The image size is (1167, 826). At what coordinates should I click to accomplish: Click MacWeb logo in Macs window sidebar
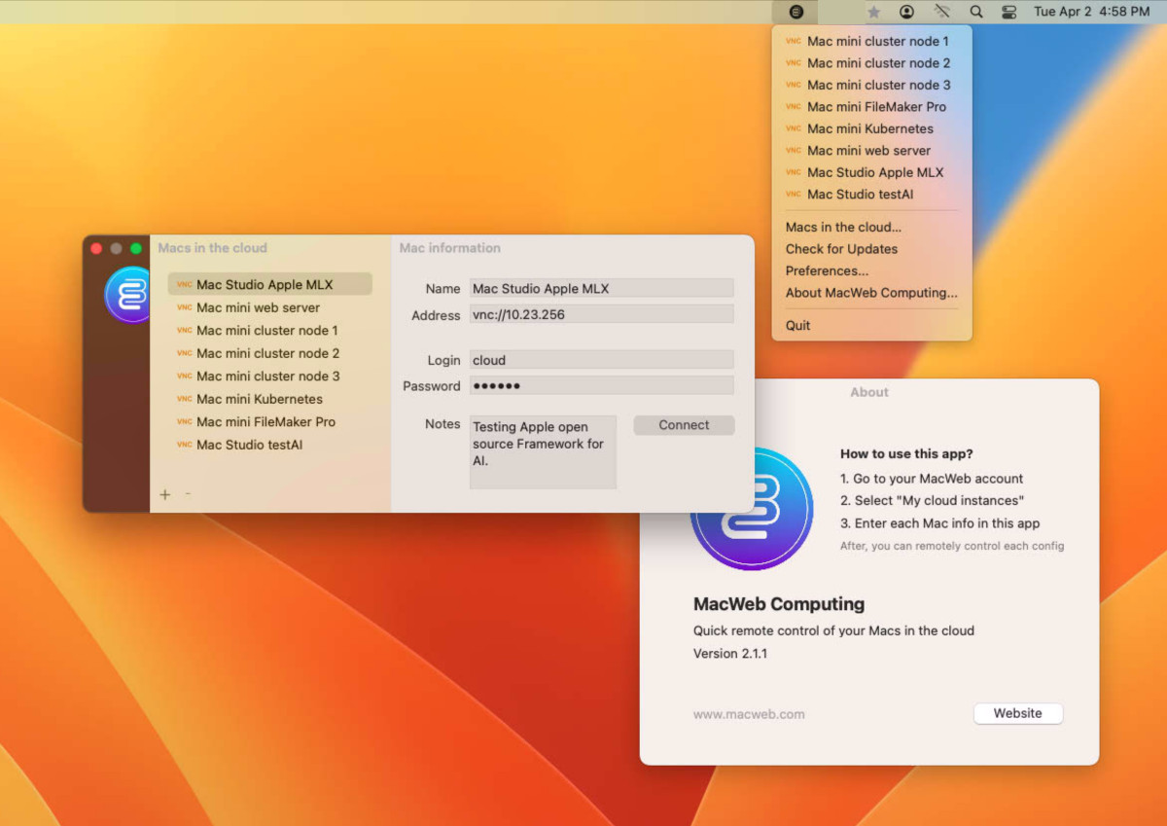point(127,294)
